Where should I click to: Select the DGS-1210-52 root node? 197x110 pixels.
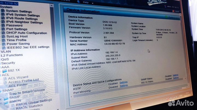click(9, 3)
